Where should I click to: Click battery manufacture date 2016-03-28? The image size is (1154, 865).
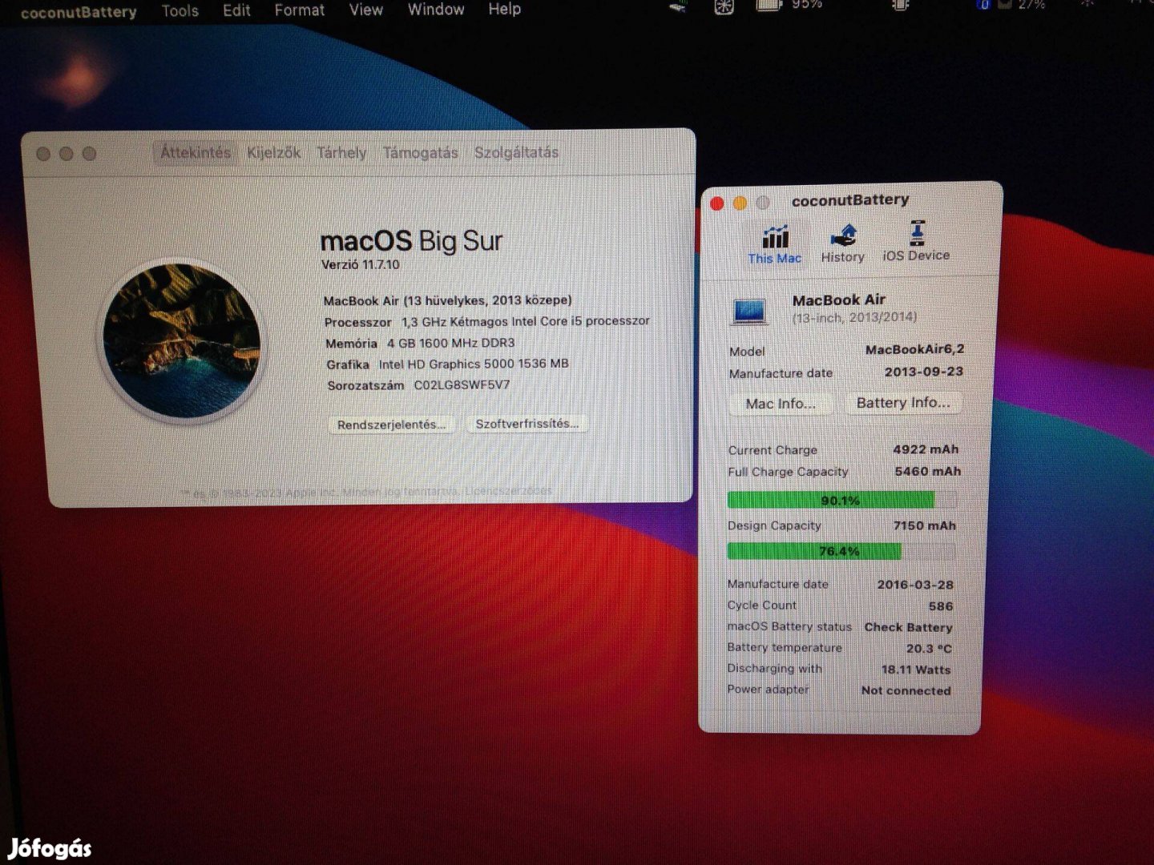click(x=915, y=585)
